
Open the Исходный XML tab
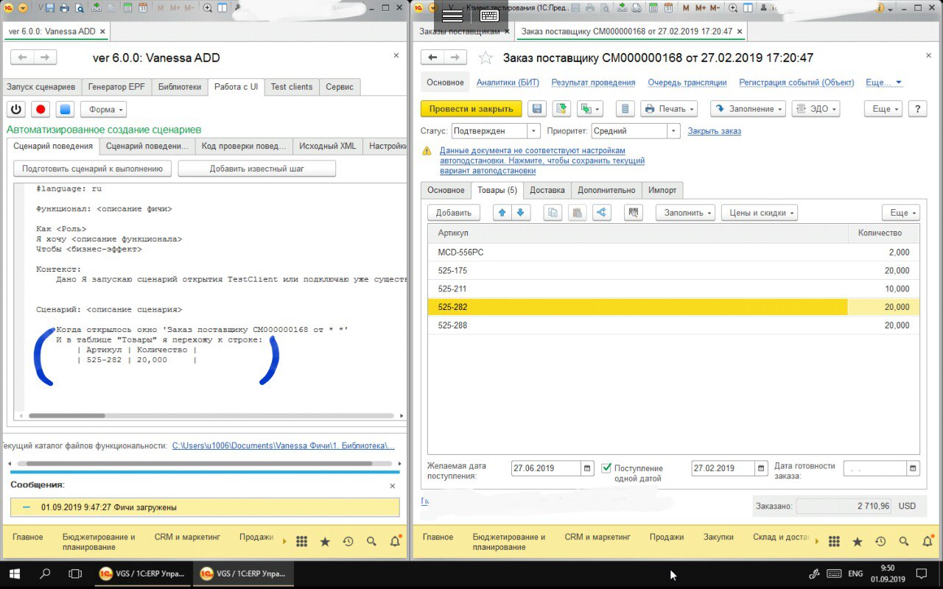pos(328,146)
